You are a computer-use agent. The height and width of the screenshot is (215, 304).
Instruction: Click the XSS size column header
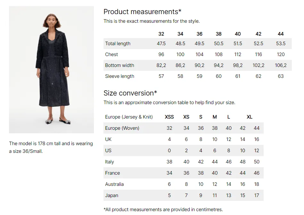169,117
